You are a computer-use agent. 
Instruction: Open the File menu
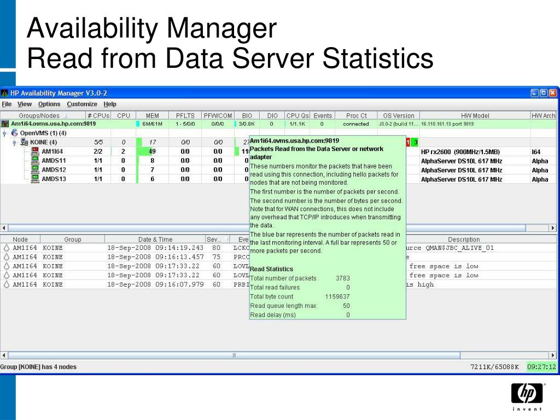pyautogui.click(x=7, y=104)
